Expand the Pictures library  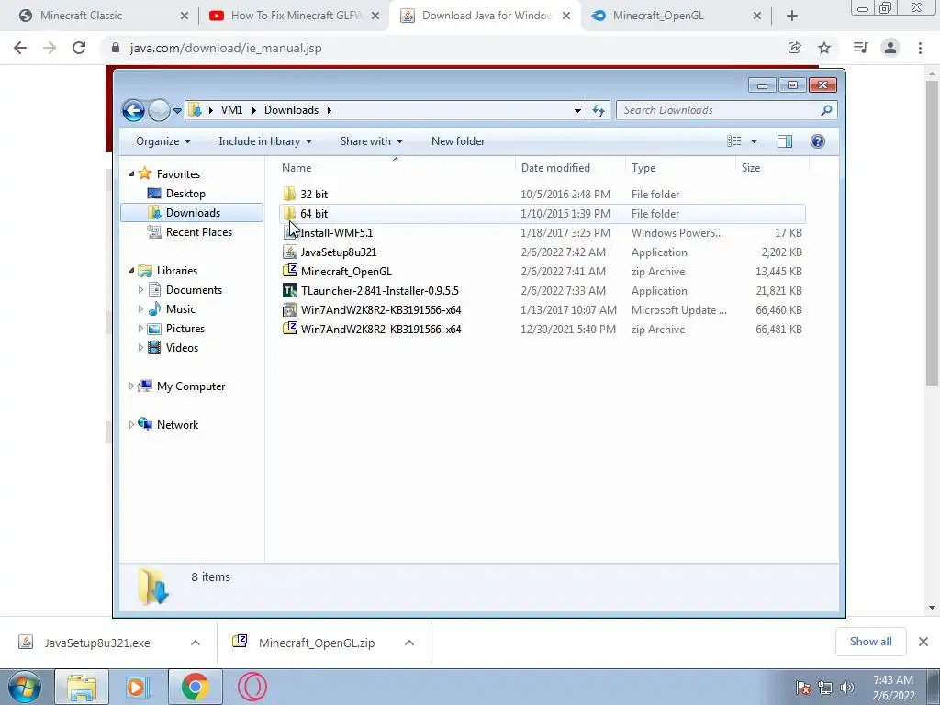click(x=140, y=329)
